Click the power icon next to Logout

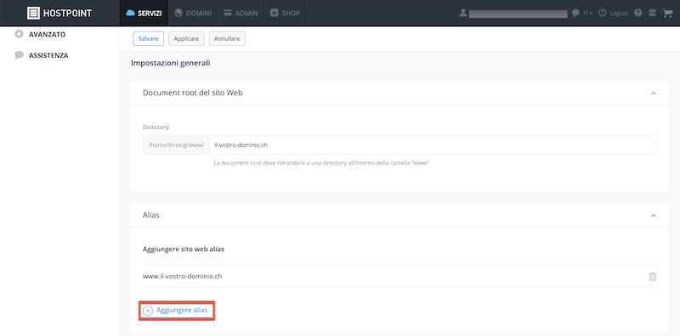click(602, 13)
